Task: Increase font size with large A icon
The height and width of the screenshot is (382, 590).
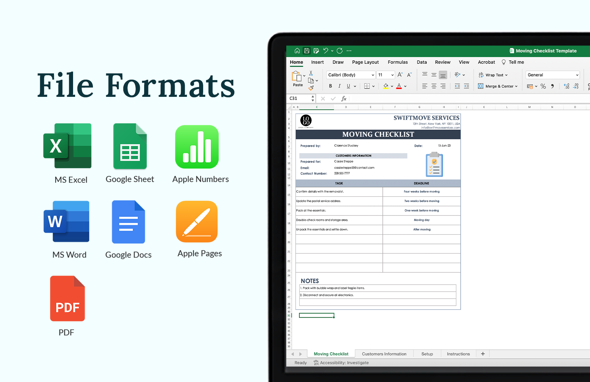Action: pyautogui.click(x=400, y=75)
